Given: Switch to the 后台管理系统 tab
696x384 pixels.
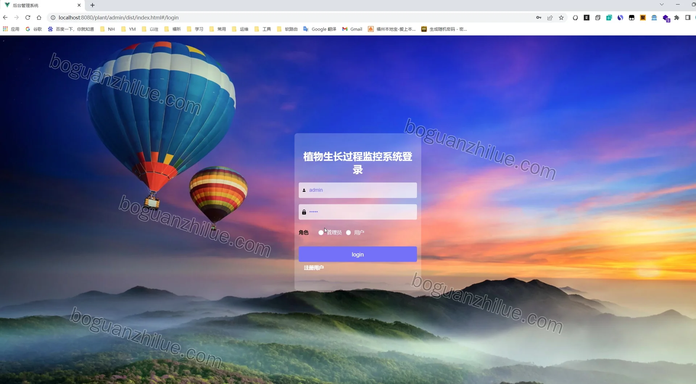Looking at the screenshot, I should [x=42, y=5].
